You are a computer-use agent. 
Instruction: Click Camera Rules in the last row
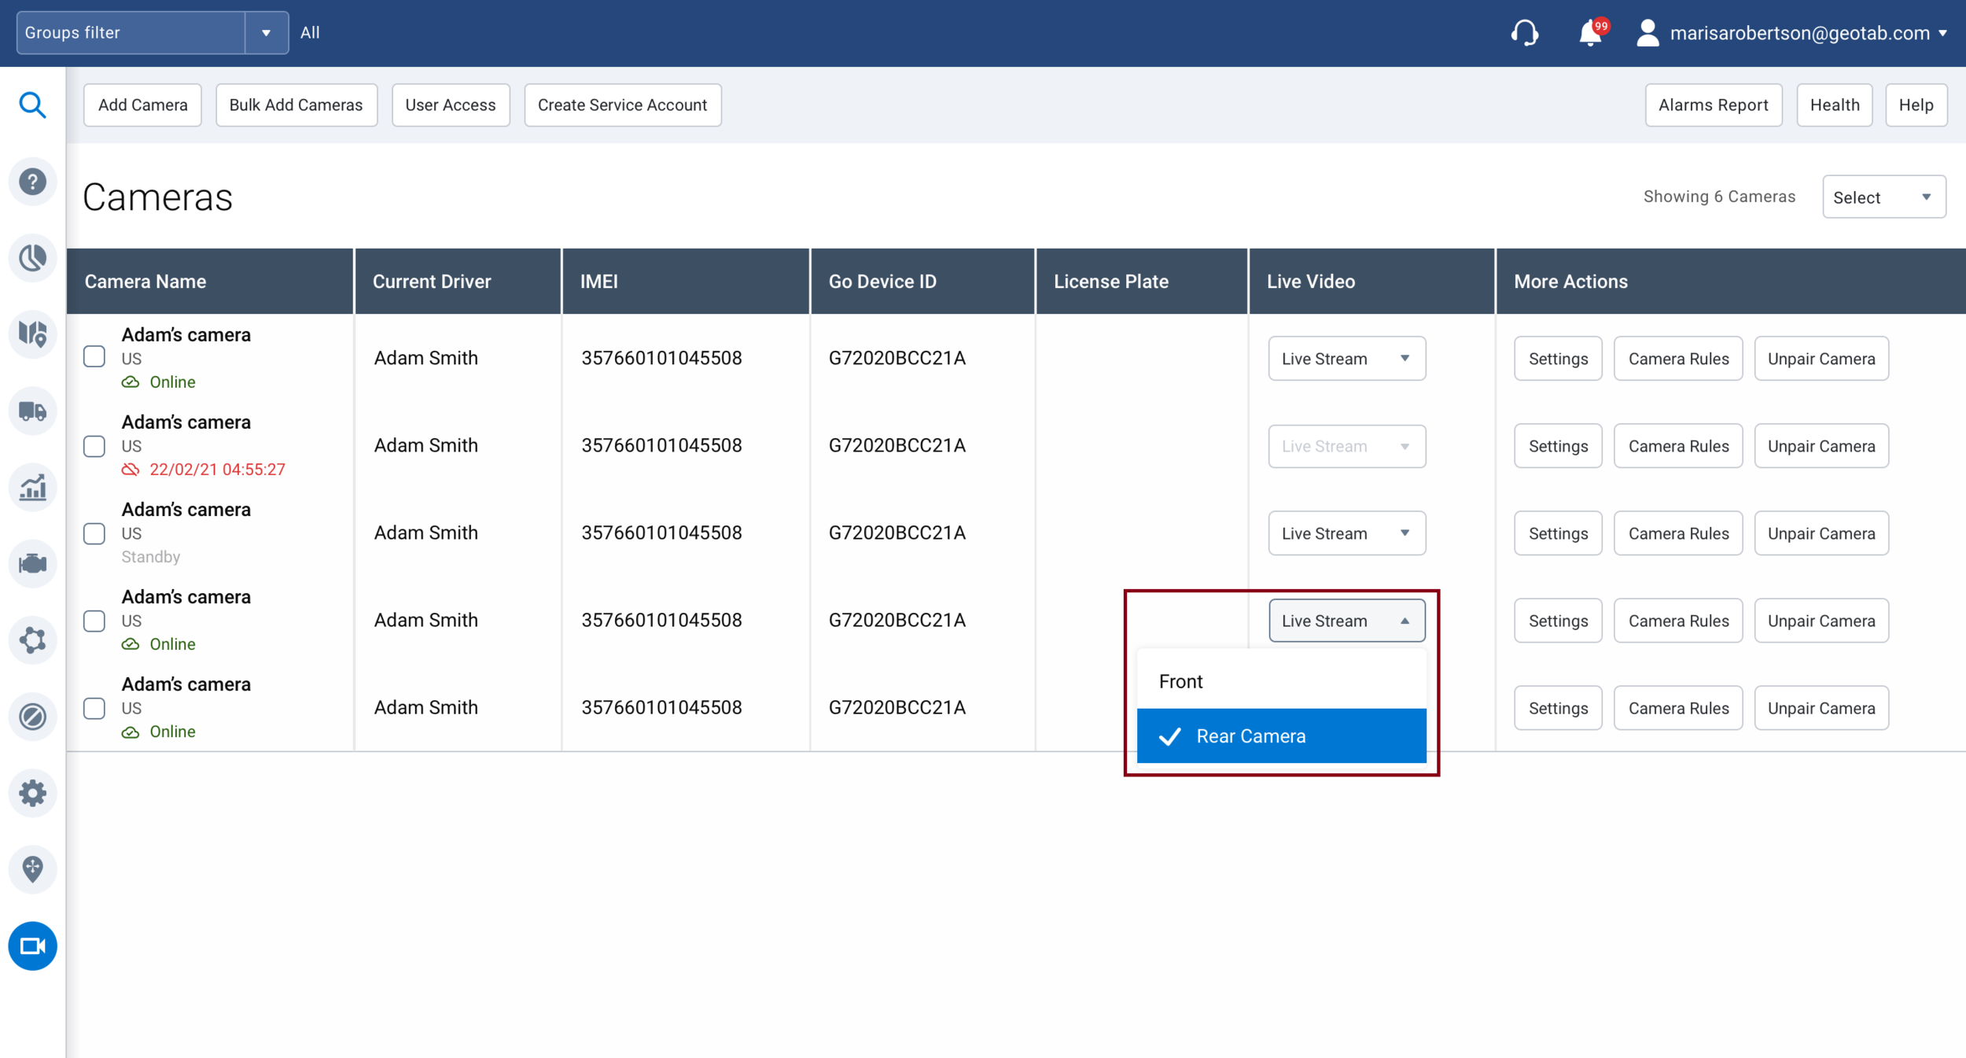tap(1678, 708)
